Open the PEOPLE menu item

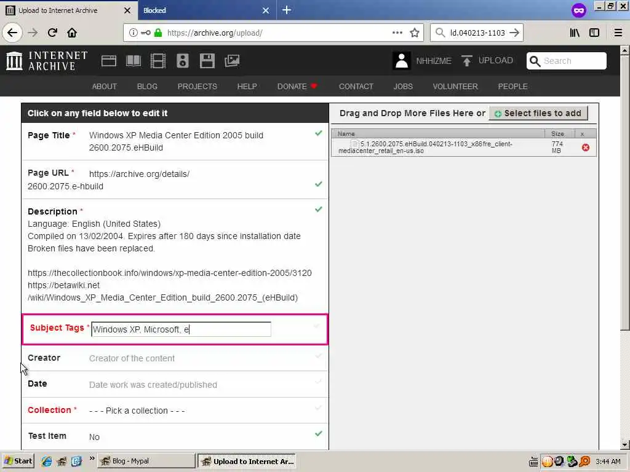[x=512, y=86]
